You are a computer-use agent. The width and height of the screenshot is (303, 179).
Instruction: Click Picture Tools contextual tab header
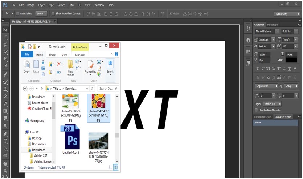click(80, 47)
